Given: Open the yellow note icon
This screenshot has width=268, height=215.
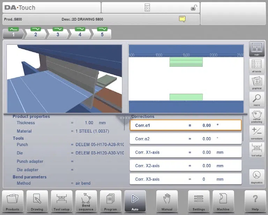Looking at the screenshot, I should pos(182,19).
